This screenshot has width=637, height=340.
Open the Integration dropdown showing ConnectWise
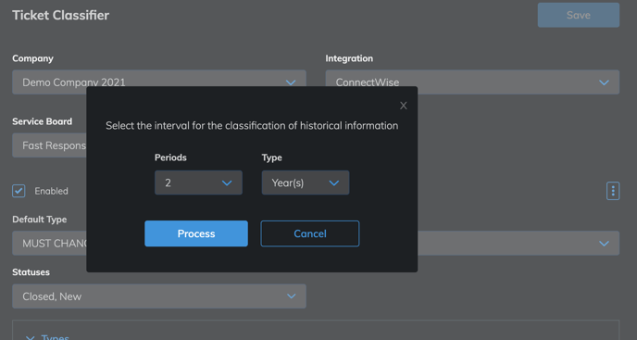[472, 82]
